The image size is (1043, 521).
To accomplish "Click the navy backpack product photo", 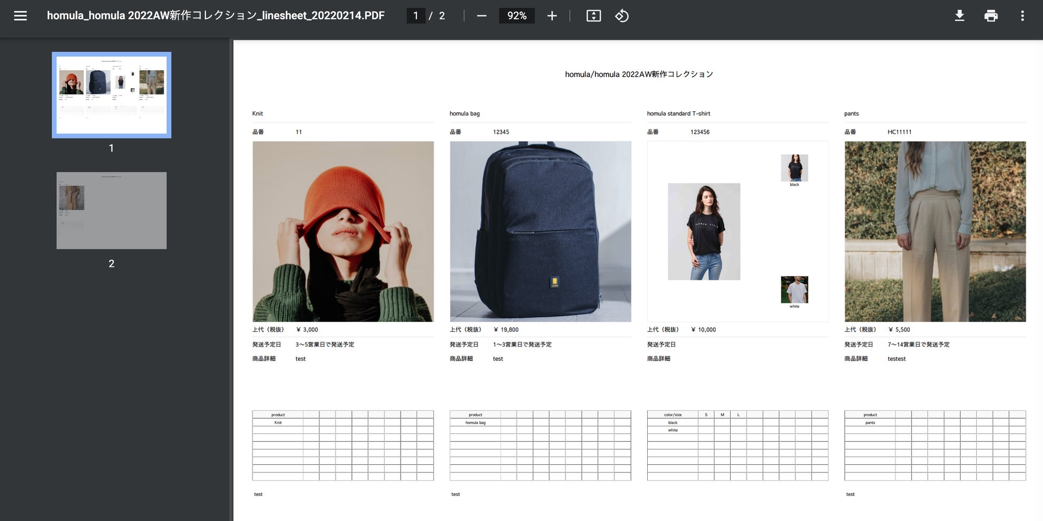I will click(x=540, y=232).
